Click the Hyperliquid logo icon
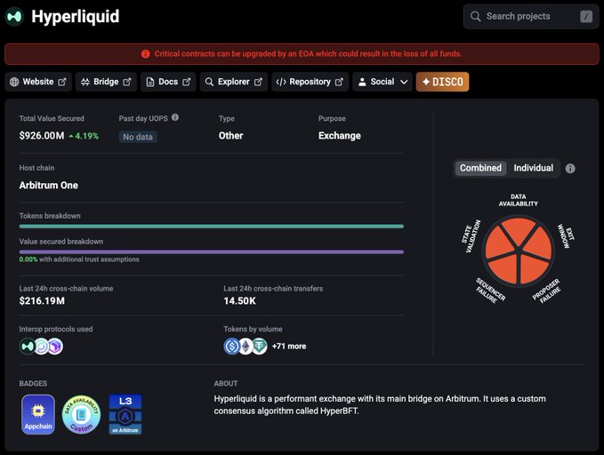Viewport: 604px width, 455px height. pyautogui.click(x=14, y=17)
